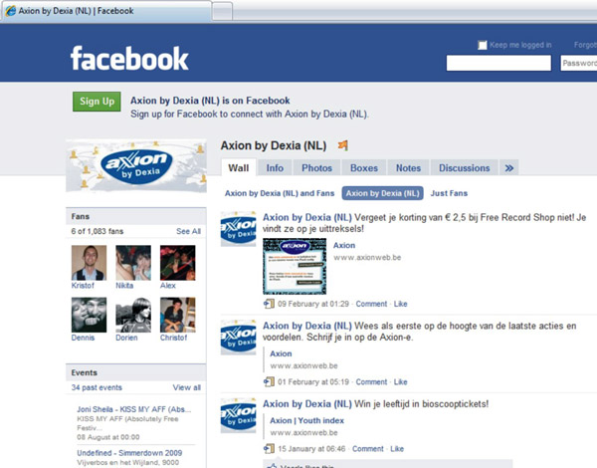Like the 01 February post
Image resolution: width=597 pixels, height=468 pixels.
click(x=401, y=382)
